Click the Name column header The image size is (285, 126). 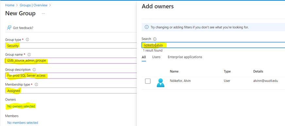pos(174,71)
